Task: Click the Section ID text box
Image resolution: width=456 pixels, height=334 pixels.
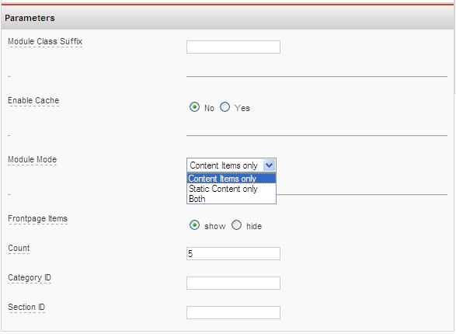Action: coord(233,312)
